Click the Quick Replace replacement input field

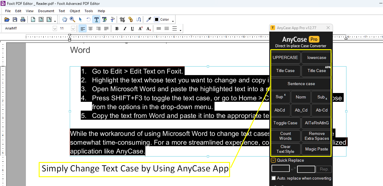coord(306,169)
